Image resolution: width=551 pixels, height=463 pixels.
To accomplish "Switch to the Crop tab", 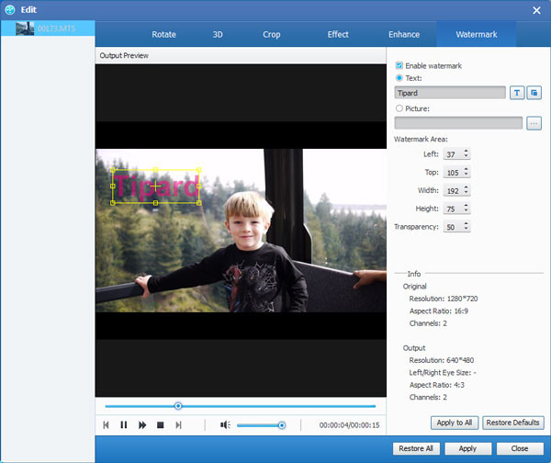I will tap(271, 35).
